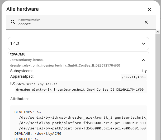Click the magnifier search icon
The image size is (161, 140).
(x=13, y=22)
